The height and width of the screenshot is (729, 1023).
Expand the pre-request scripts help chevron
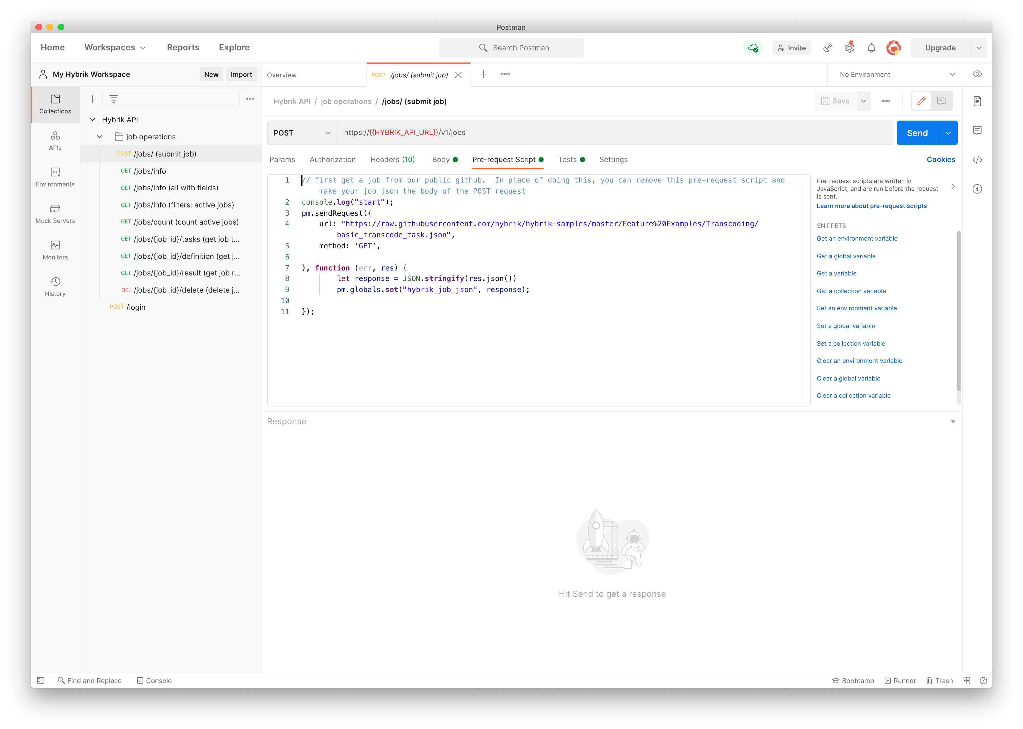tap(952, 186)
